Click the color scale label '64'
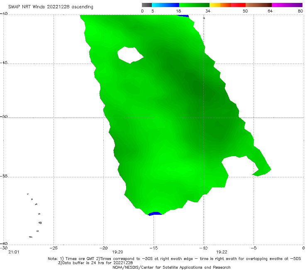This screenshot has height=270, width=307. [x=270, y=11]
